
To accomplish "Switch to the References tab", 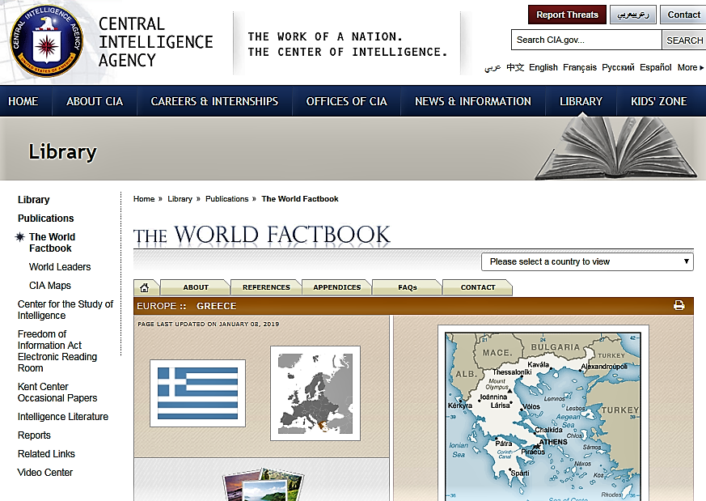I will [x=266, y=287].
